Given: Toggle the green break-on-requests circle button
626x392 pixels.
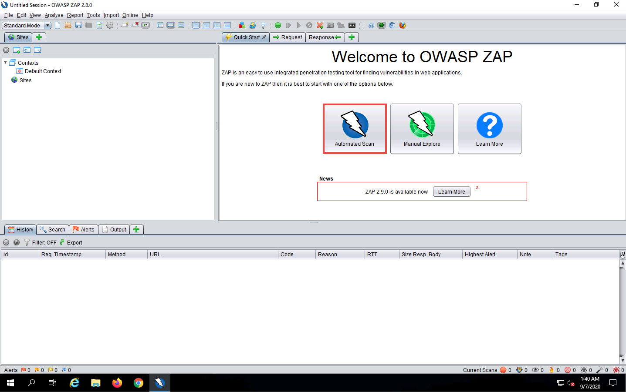Looking at the screenshot, I should click(x=277, y=25).
